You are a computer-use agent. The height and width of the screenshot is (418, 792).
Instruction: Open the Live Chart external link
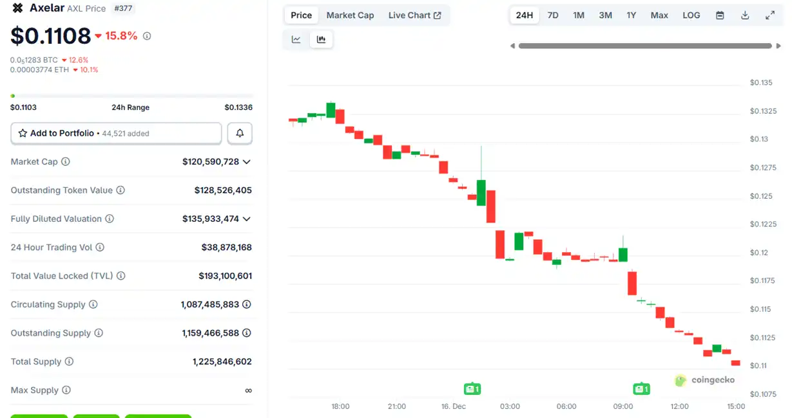[x=415, y=15]
